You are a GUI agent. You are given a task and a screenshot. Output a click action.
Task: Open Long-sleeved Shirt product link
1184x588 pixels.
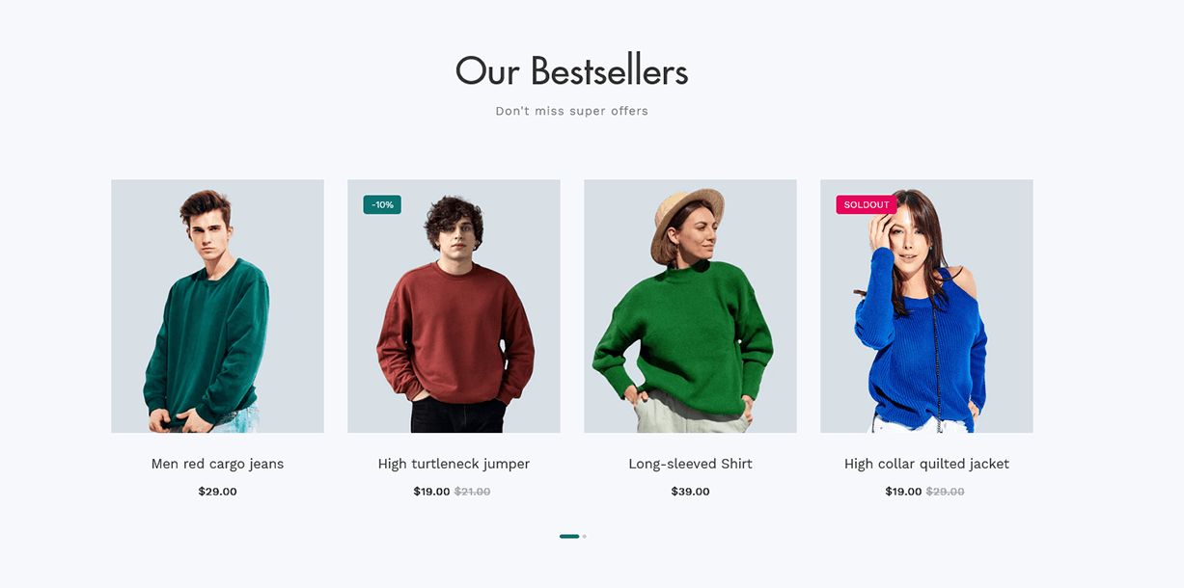click(x=690, y=464)
